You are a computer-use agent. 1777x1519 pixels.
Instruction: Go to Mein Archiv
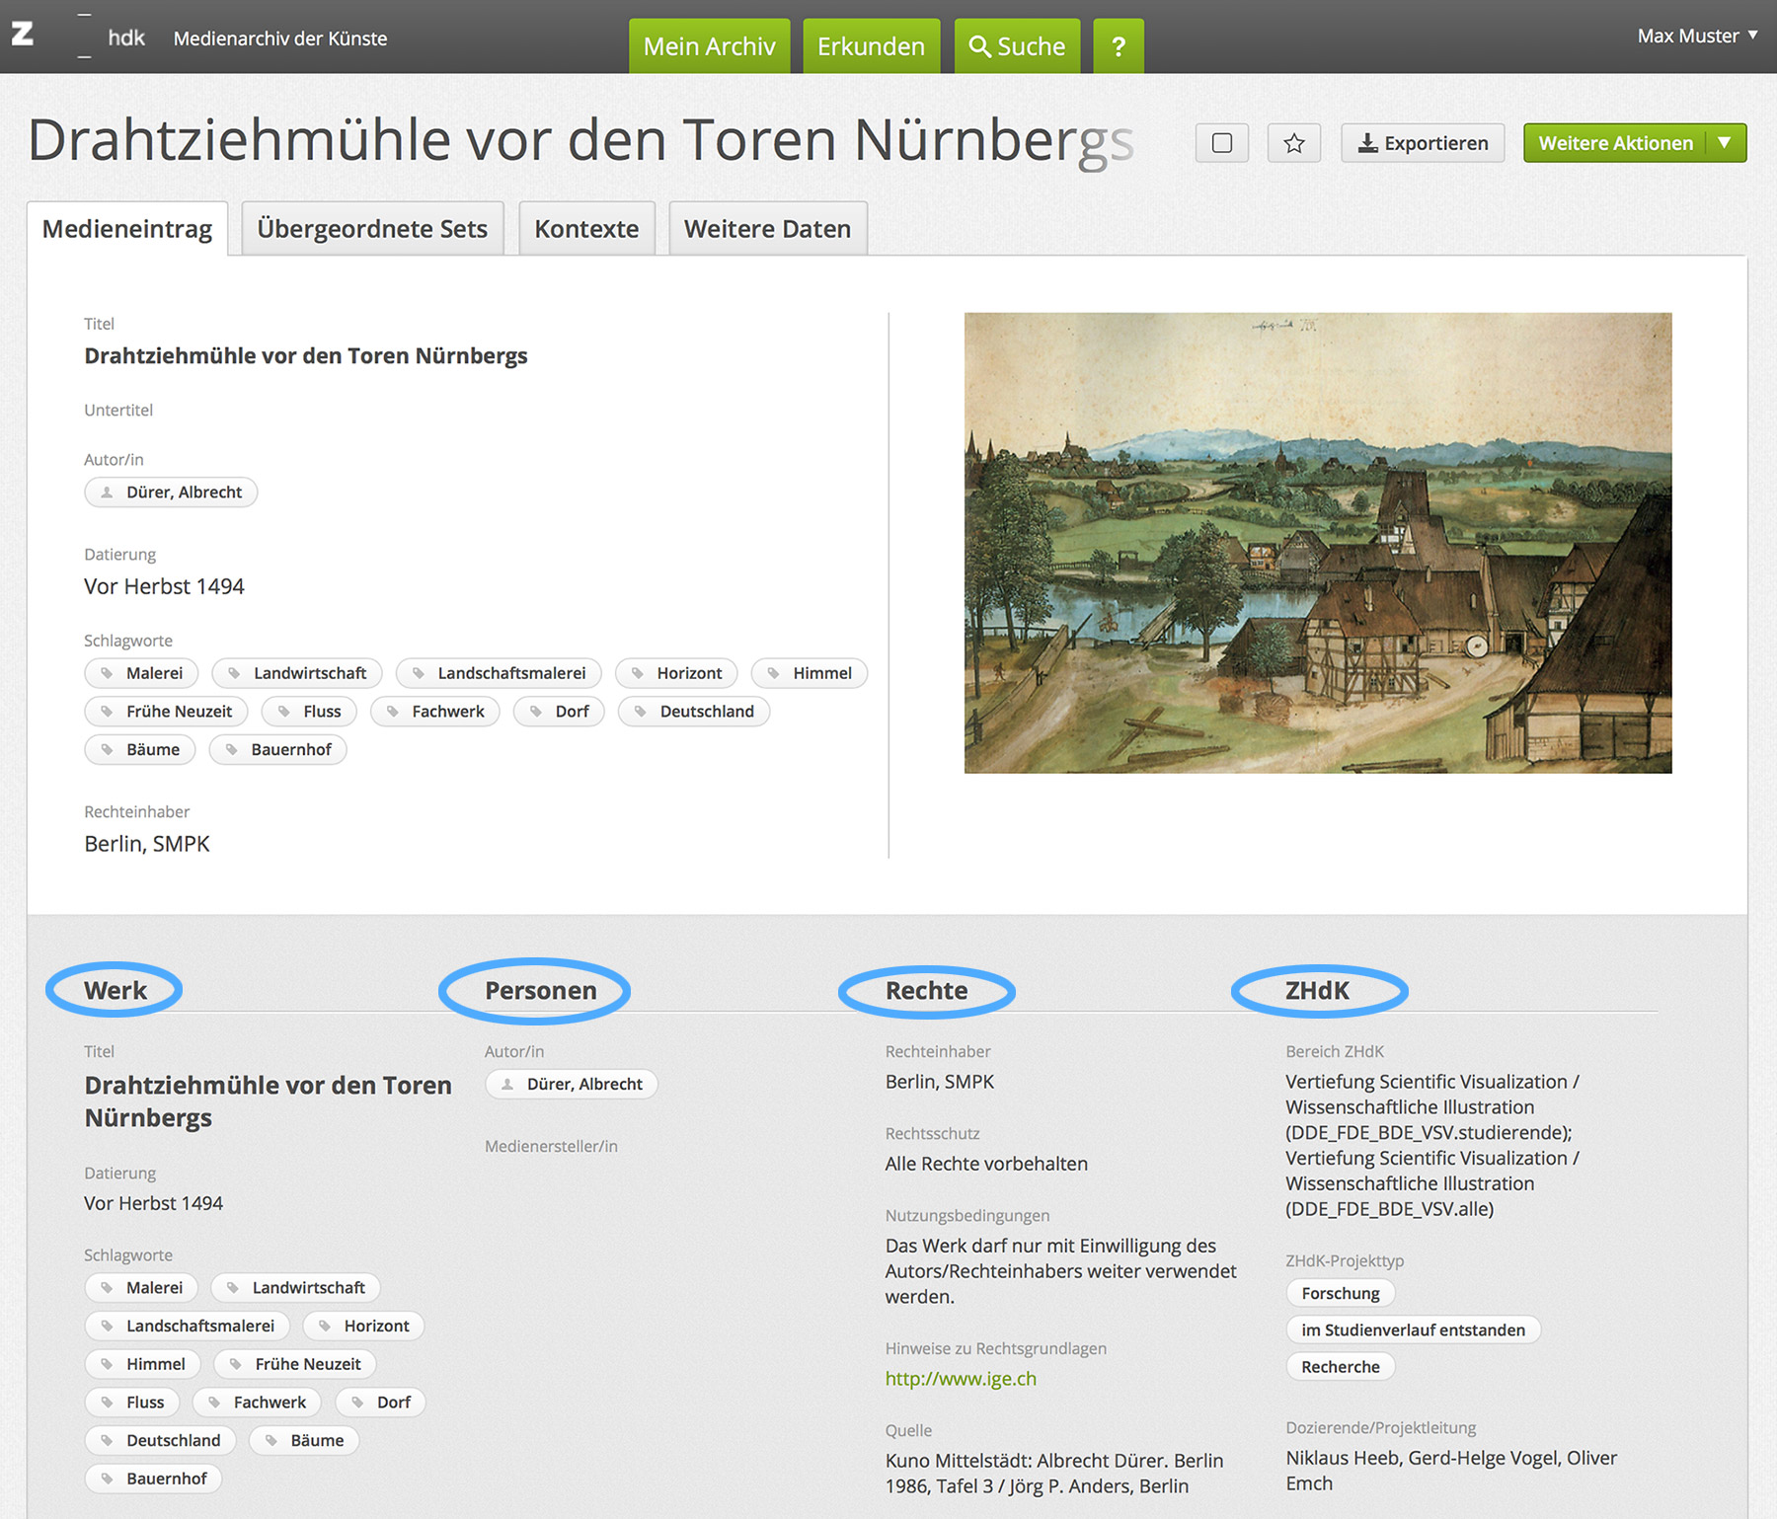pos(709,46)
